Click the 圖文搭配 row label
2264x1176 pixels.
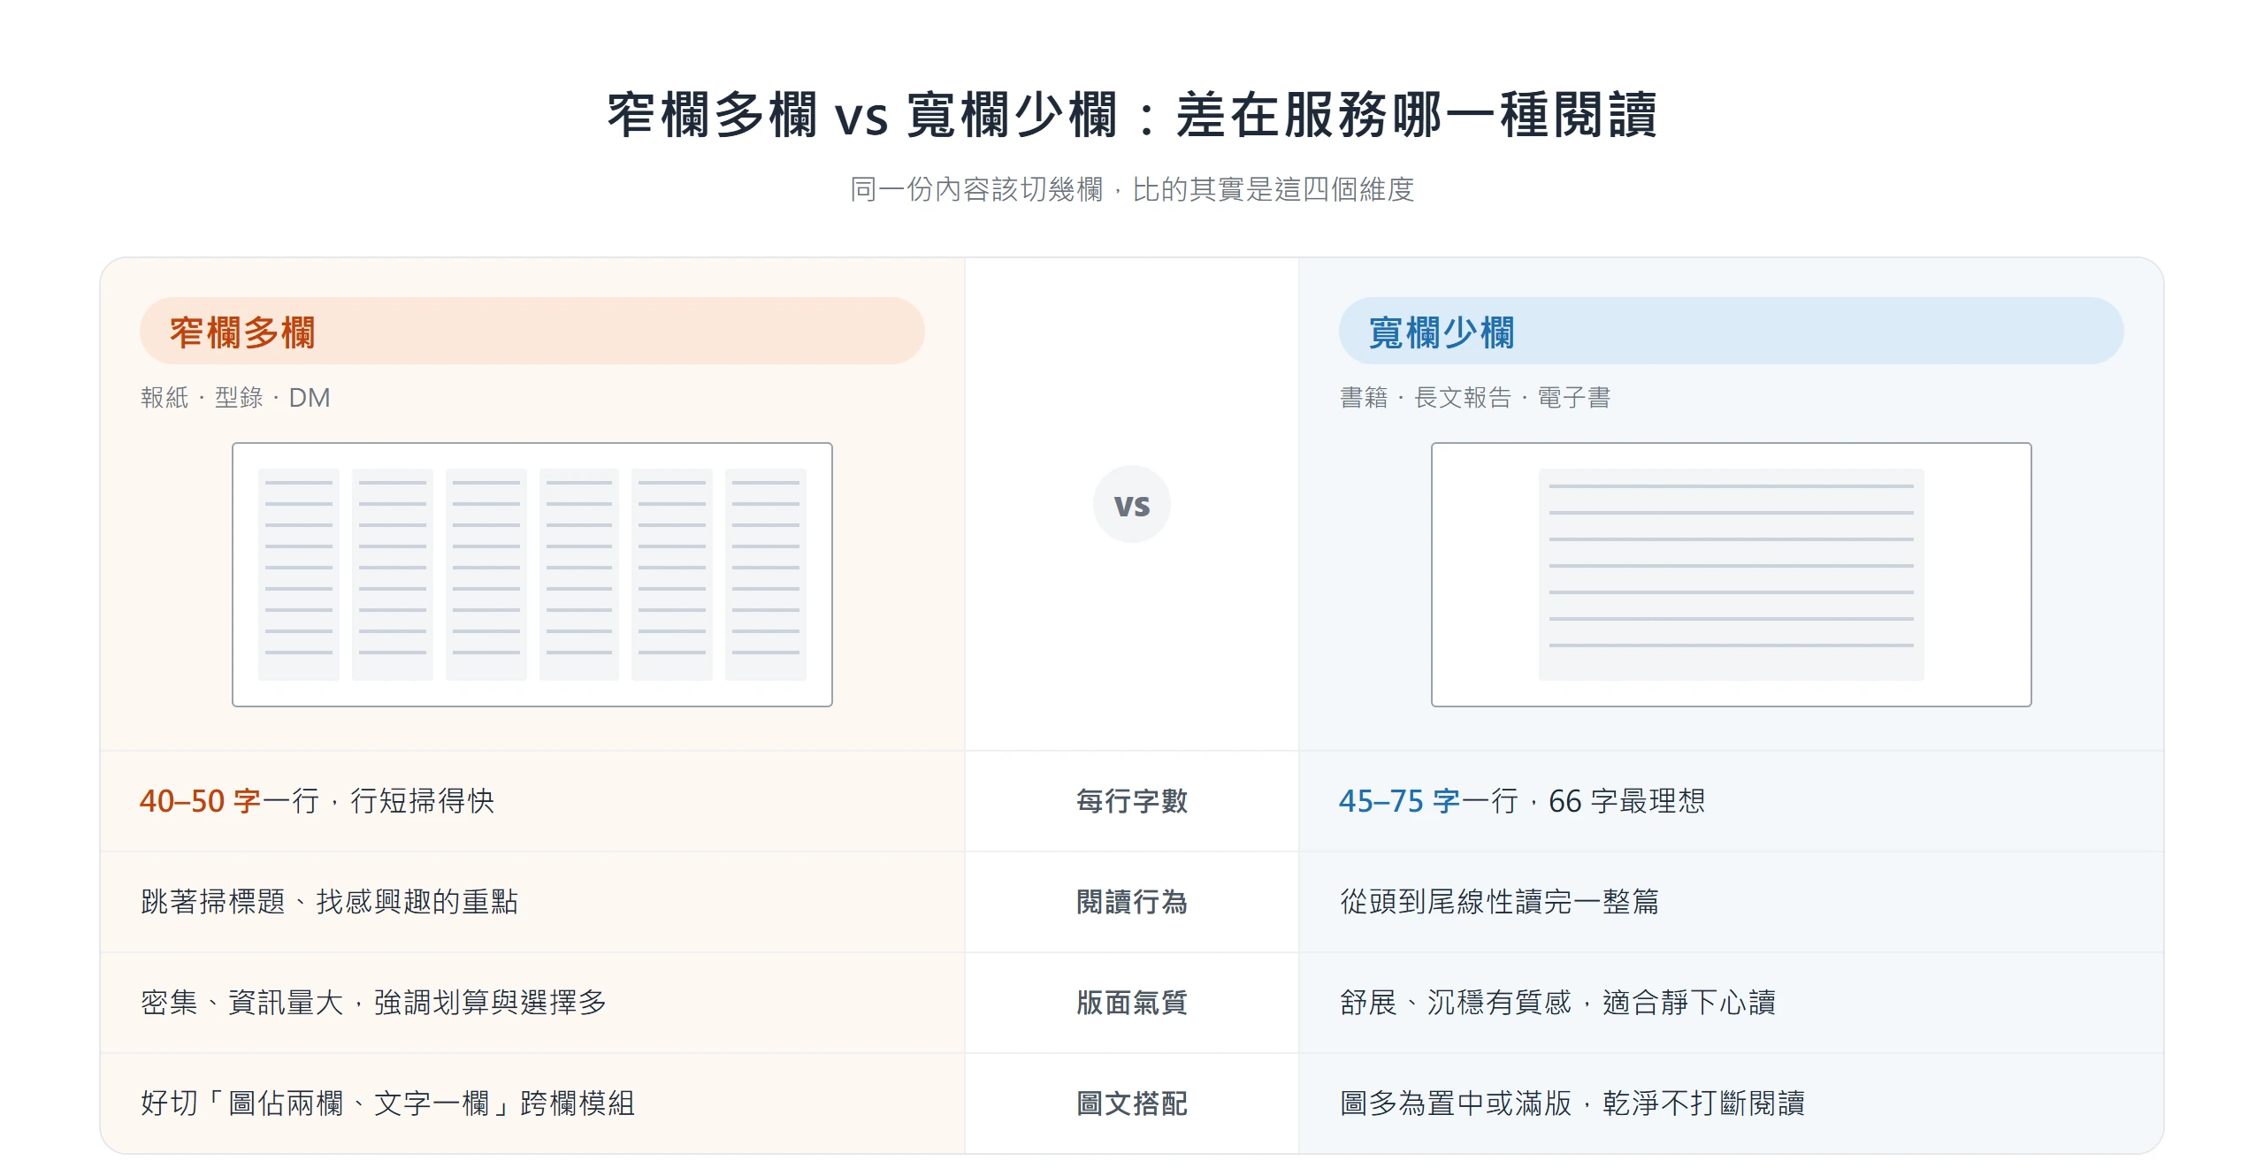[1132, 1103]
